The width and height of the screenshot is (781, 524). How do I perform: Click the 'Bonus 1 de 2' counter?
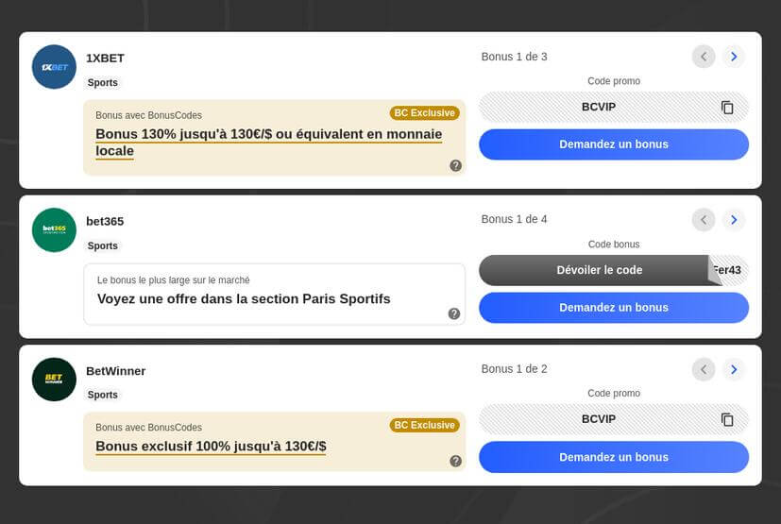click(x=514, y=369)
